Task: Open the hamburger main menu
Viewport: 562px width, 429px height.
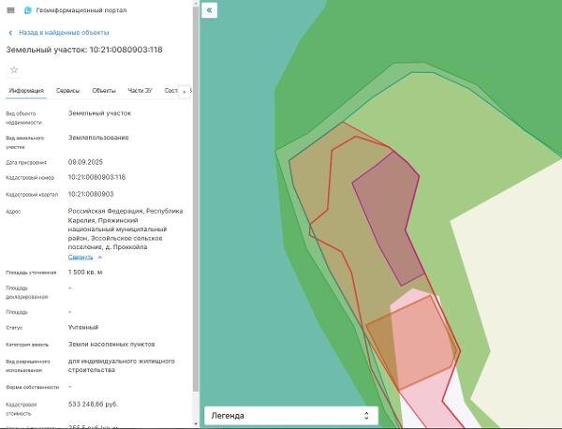Action: pyautogui.click(x=10, y=10)
